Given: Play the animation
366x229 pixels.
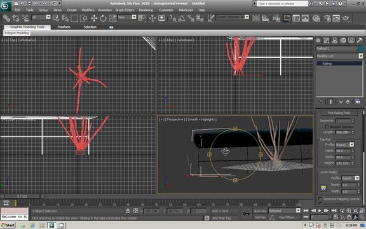Looking at the screenshot, I should pos(320,211).
